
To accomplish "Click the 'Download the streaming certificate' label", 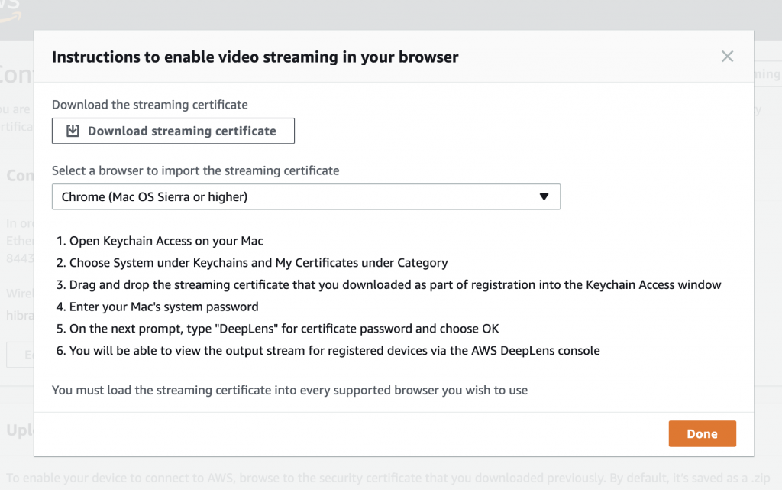I will (150, 105).
